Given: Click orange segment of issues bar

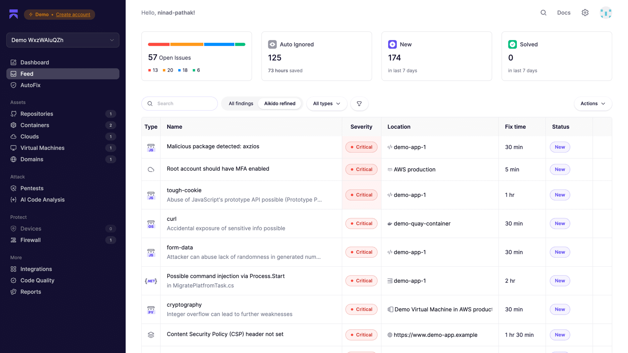Looking at the screenshot, I should (187, 44).
